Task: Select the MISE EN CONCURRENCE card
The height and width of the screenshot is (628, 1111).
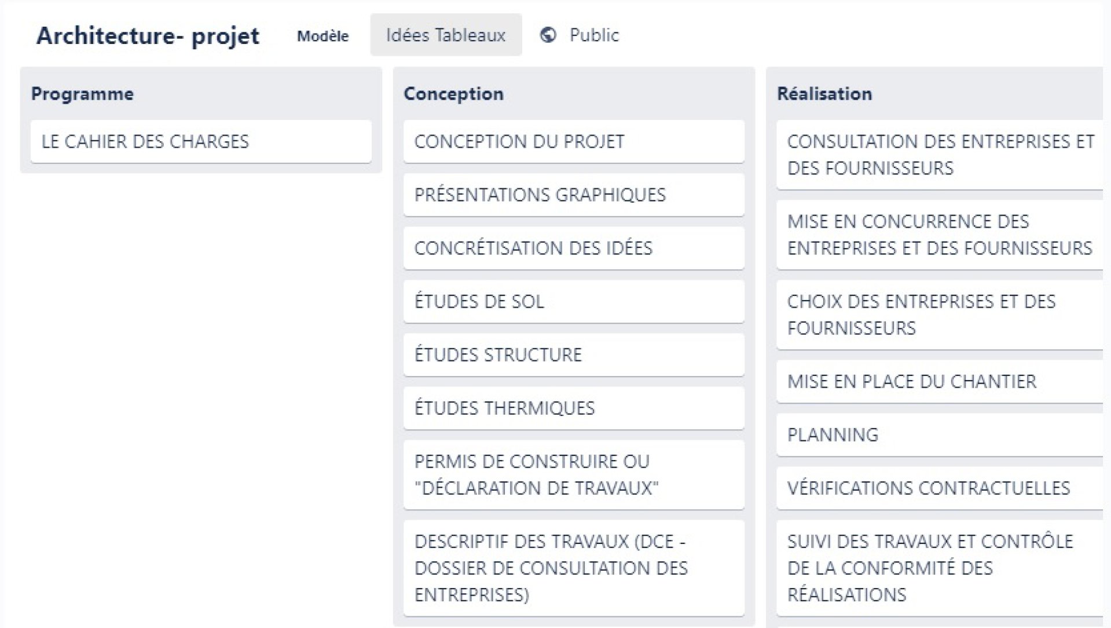Action: (x=940, y=235)
